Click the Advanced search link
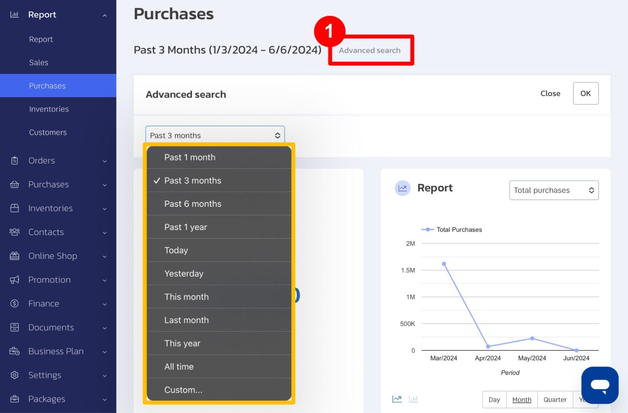 [369, 50]
